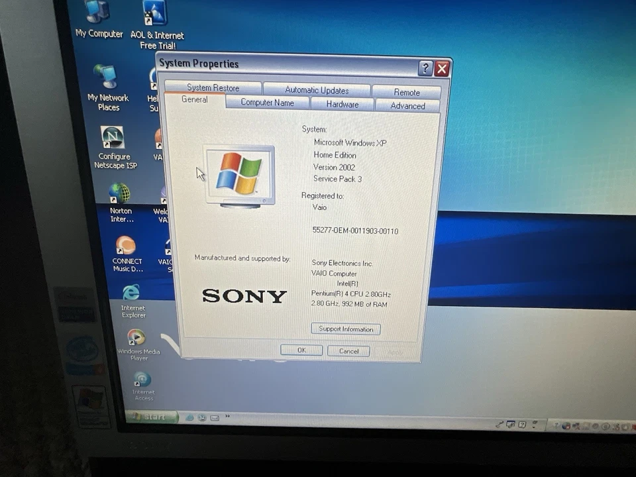Open the System Restore tab
The image size is (636, 477).
213,87
